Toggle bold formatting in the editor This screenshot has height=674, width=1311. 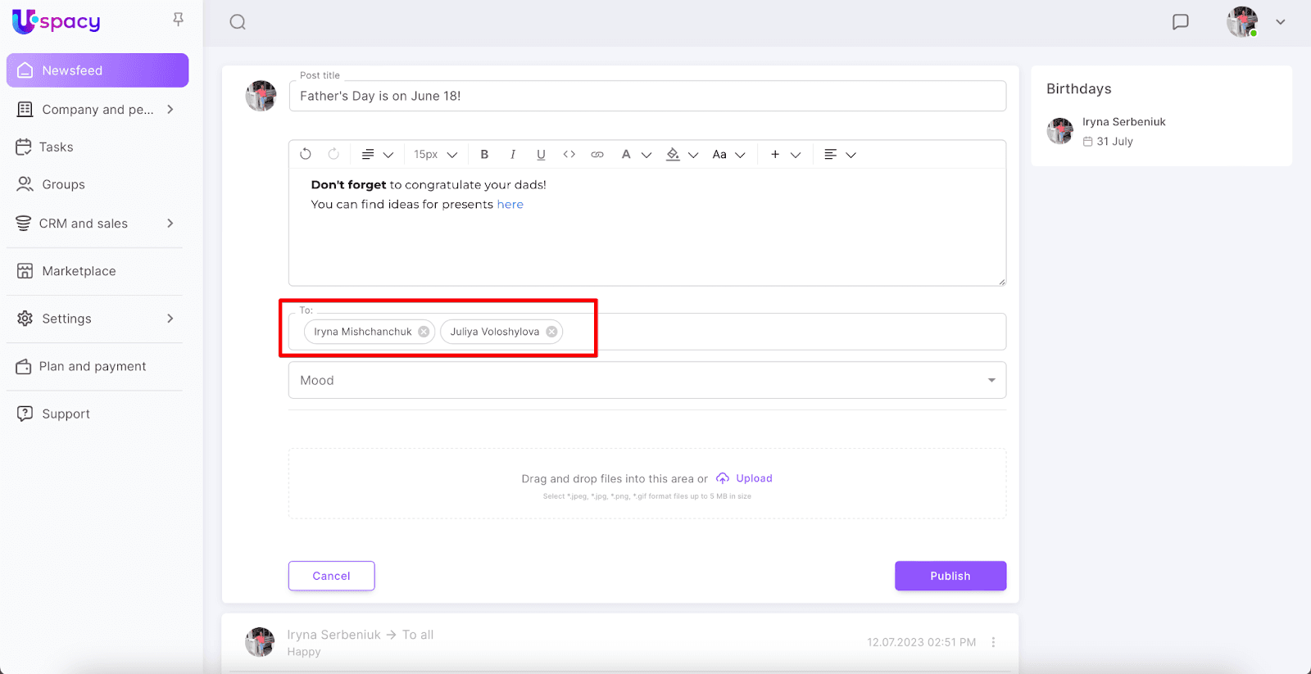(484, 154)
